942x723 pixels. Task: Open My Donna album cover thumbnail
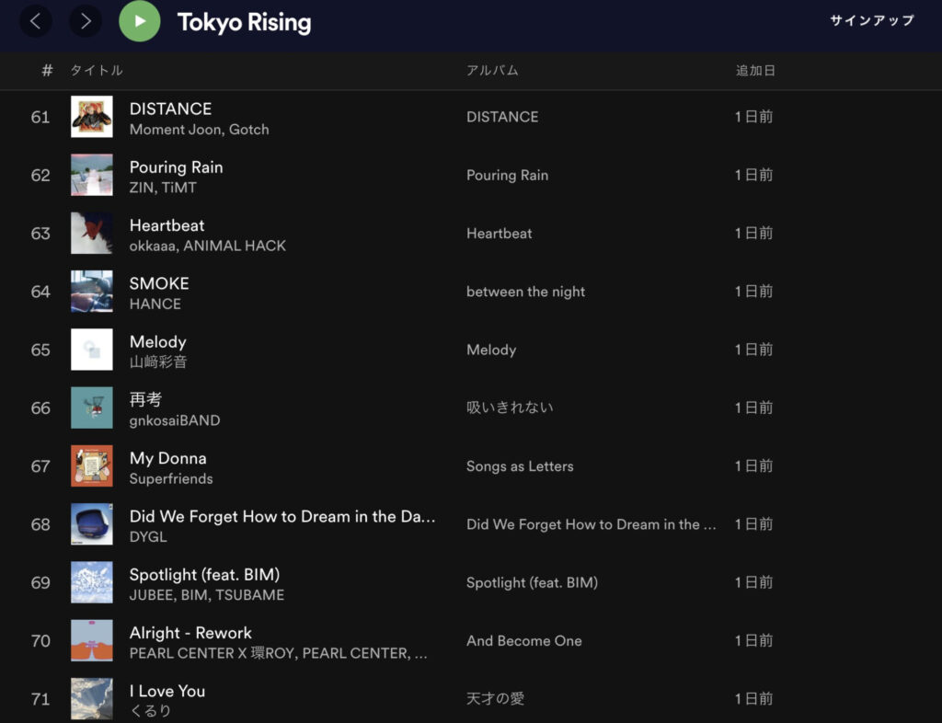click(91, 466)
